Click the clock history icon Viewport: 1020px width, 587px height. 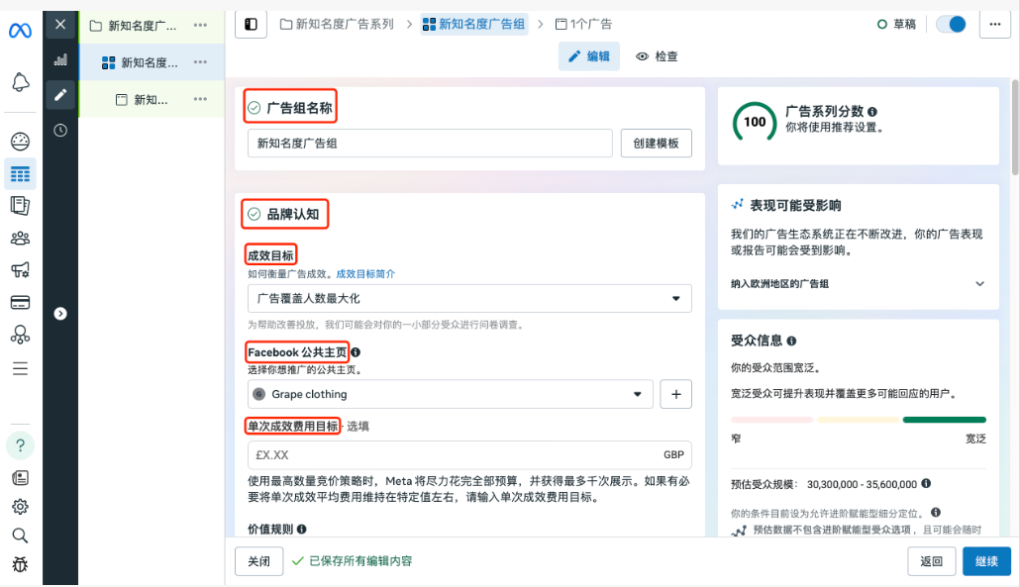coord(60,130)
